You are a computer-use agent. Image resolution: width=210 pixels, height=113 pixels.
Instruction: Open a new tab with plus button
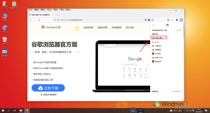(x=57, y=15)
